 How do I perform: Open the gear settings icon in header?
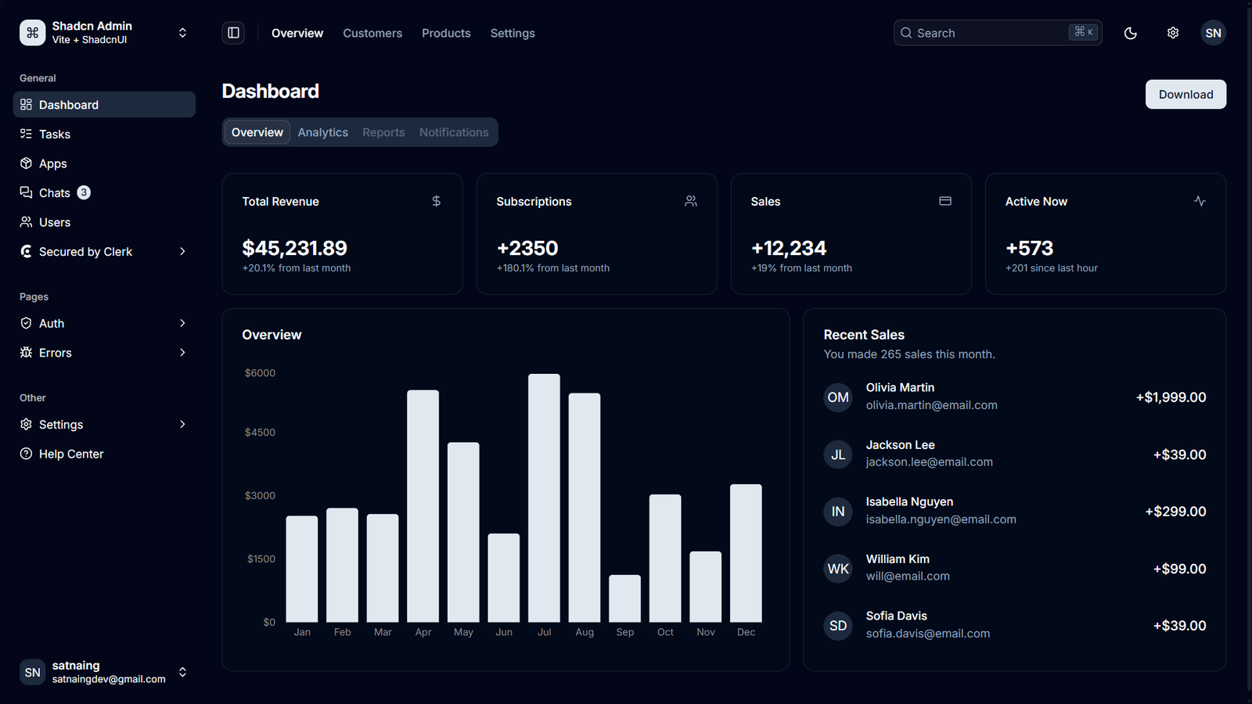coord(1172,33)
